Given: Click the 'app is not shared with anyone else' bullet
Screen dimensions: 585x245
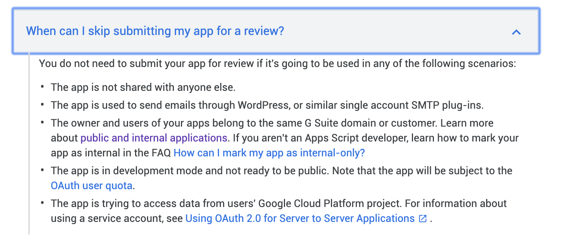Looking at the screenshot, I should pos(143,87).
